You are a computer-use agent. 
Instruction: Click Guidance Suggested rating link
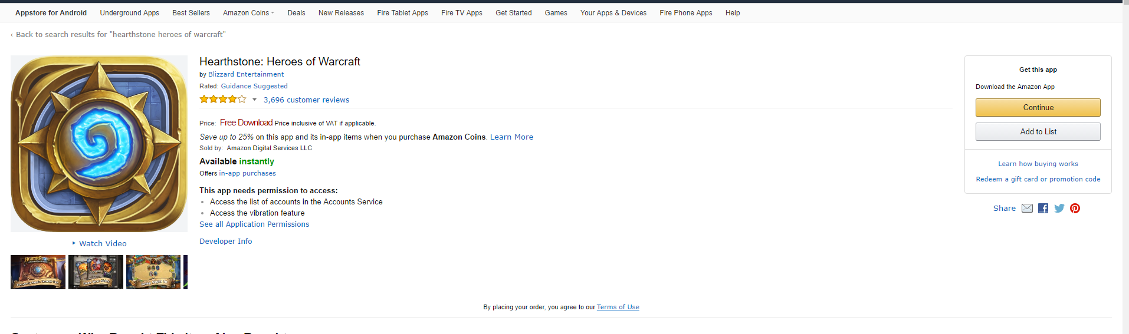pos(254,86)
